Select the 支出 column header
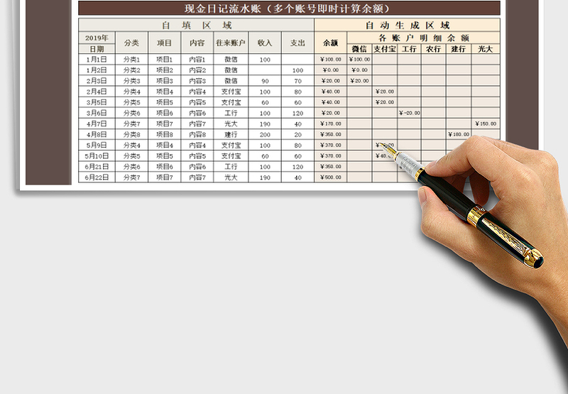The width and height of the screenshot is (568, 394). click(297, 43)
